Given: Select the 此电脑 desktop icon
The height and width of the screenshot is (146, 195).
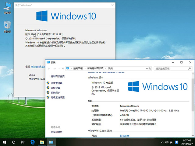Looking at the screenshot, I should 7,9.
